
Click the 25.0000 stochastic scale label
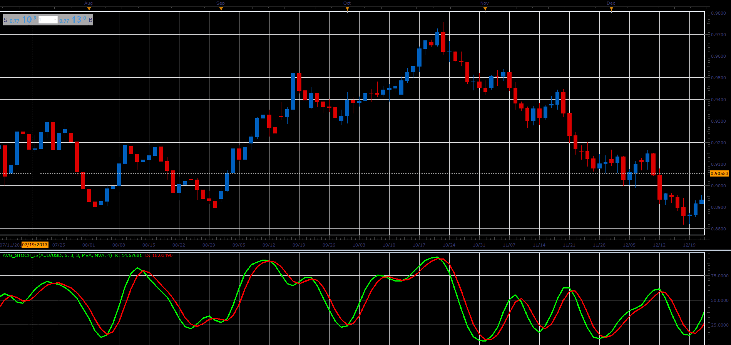[719, 325]
